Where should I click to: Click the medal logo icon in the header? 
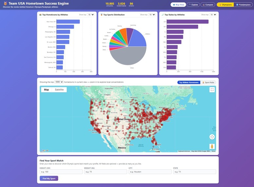point(5,3)
